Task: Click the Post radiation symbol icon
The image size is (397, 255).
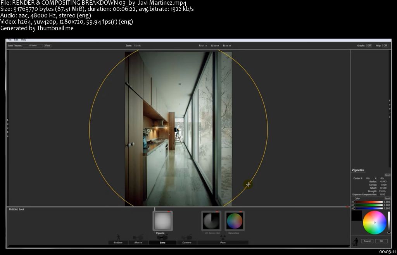Action: point(223,237)
